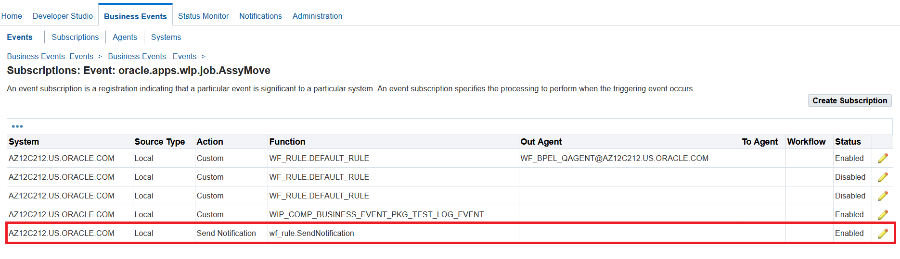Click the System column header

pos(24,142)
